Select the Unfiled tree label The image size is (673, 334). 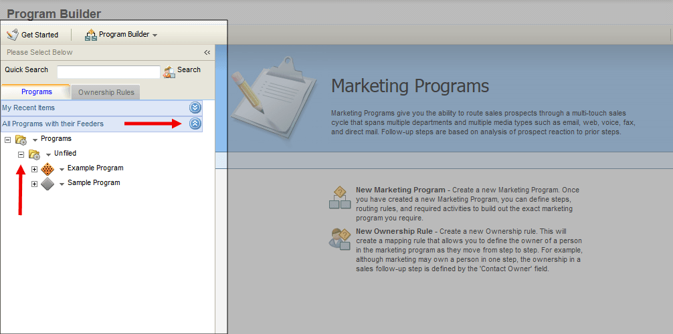coord(66,153)
